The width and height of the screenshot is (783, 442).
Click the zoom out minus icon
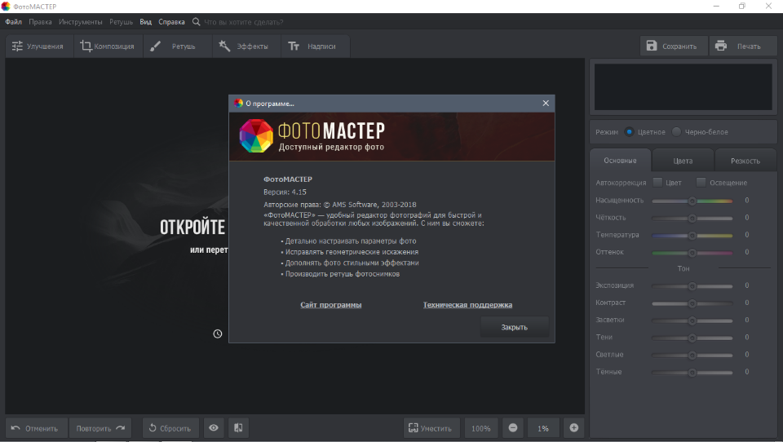coord(513,428)
